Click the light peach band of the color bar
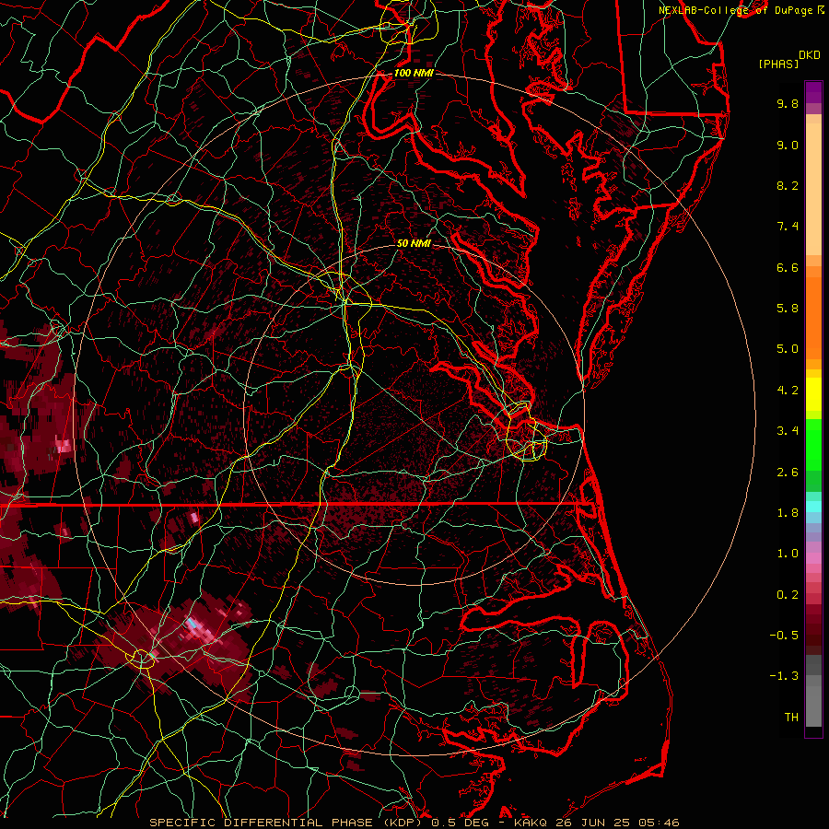Screen dimensions: 829x829 [x=813, y=189]
